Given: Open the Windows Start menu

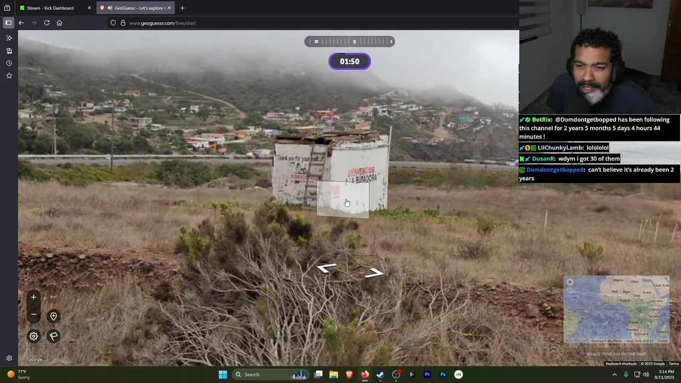Looking at the screenshot, I should tap(223, 374).
